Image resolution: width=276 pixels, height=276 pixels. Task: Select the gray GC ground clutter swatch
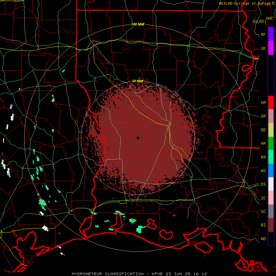271,211
